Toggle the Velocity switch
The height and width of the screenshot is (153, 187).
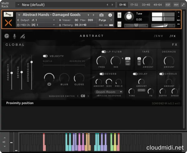tap(46, 56)
